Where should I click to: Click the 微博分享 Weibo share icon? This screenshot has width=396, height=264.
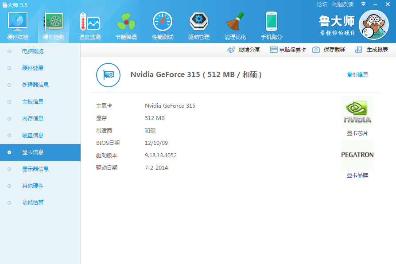click(231, 50)
